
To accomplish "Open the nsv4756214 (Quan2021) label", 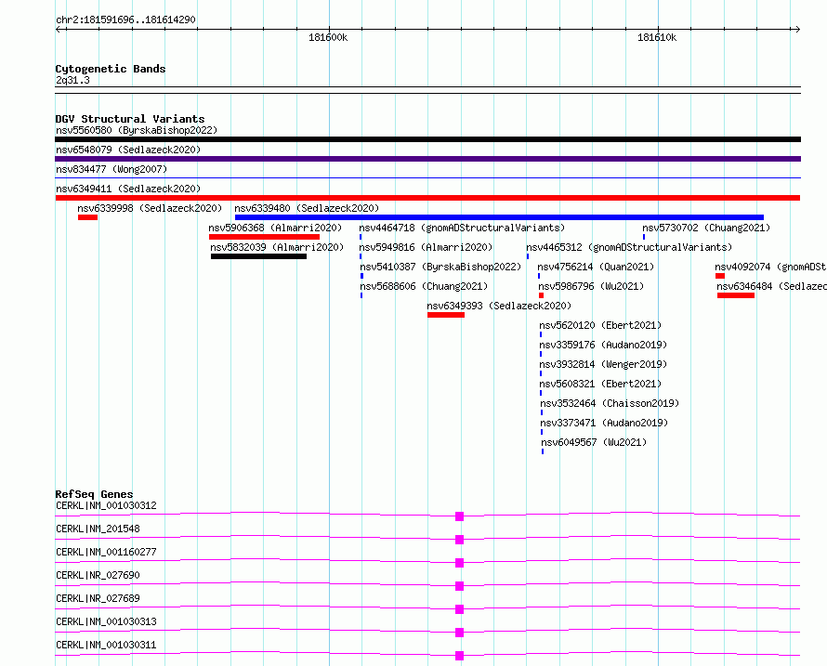I will tap(596, 267).
